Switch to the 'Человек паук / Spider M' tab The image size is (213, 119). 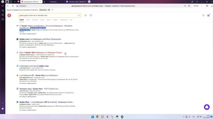(76, 2)
